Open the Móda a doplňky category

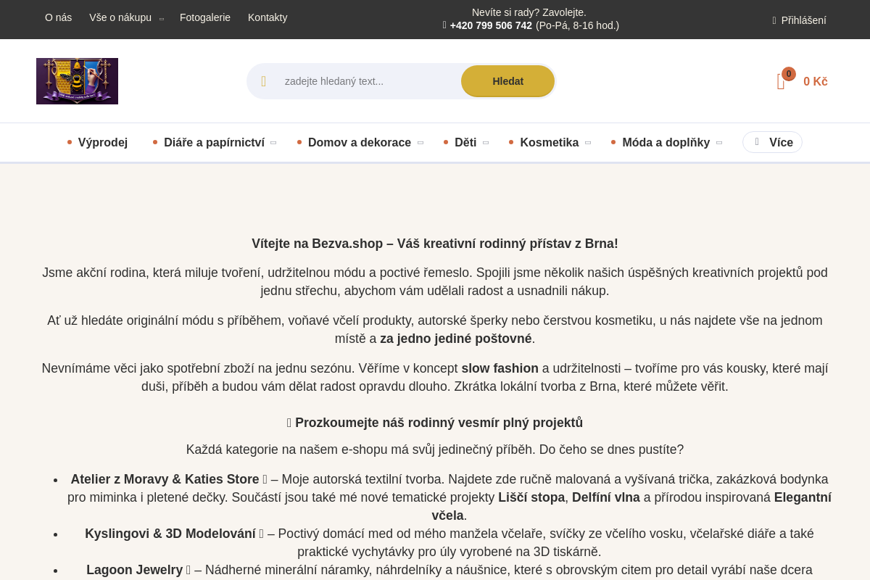tap(666, 142)
